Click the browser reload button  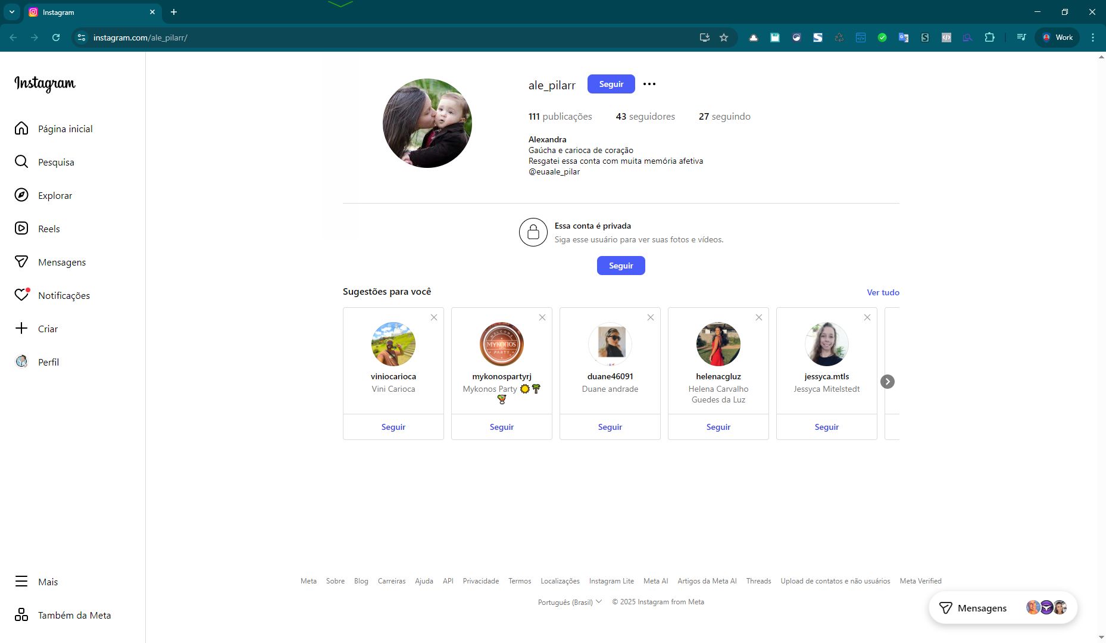click(x=56, y=38)
